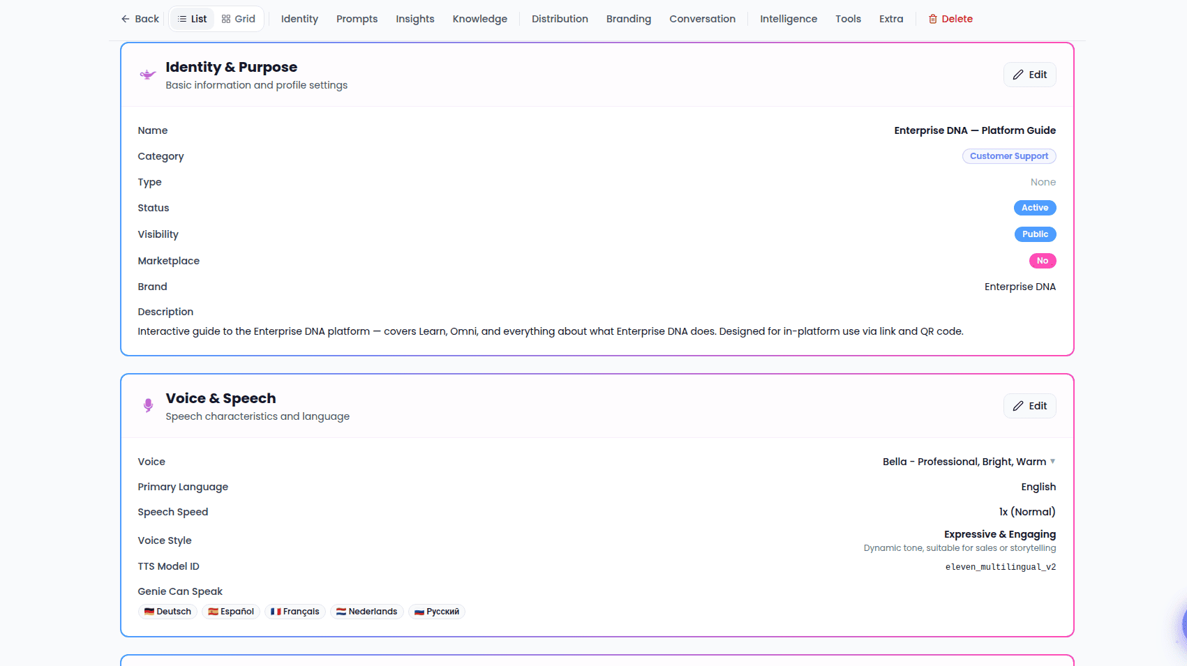Click the Delete button with trash icon
This screenshot has width=1187, height=666.
[x=950, y=19]
